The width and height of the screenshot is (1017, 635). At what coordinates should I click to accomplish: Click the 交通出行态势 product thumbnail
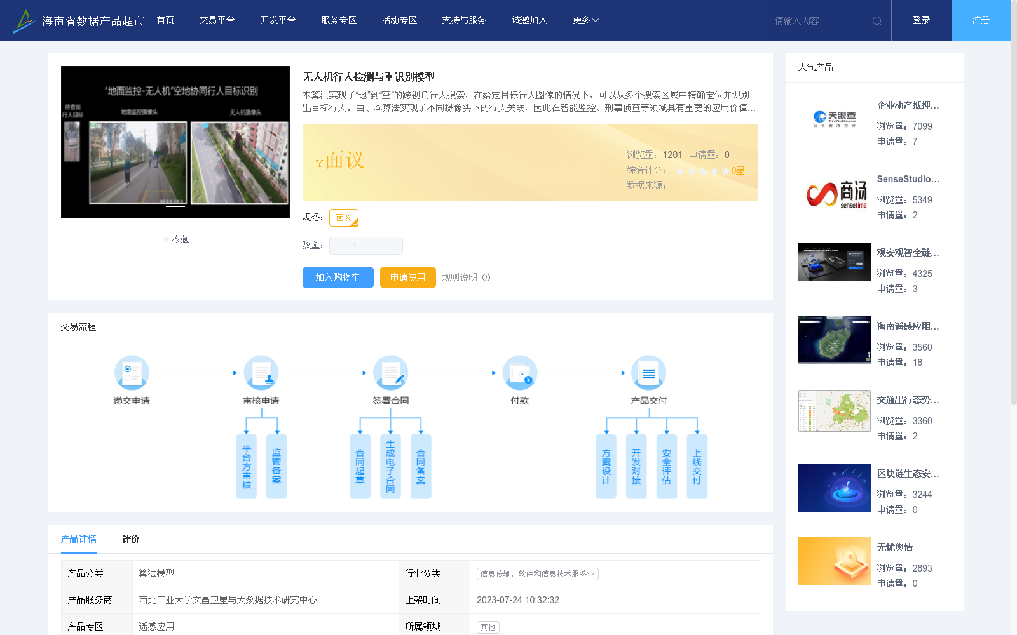tap(835, 411)
